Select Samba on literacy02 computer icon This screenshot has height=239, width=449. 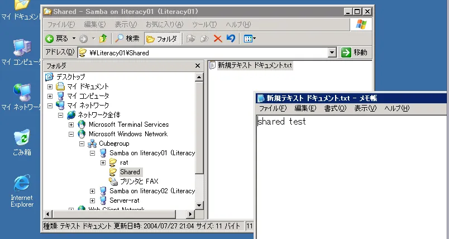click(103, 191)
